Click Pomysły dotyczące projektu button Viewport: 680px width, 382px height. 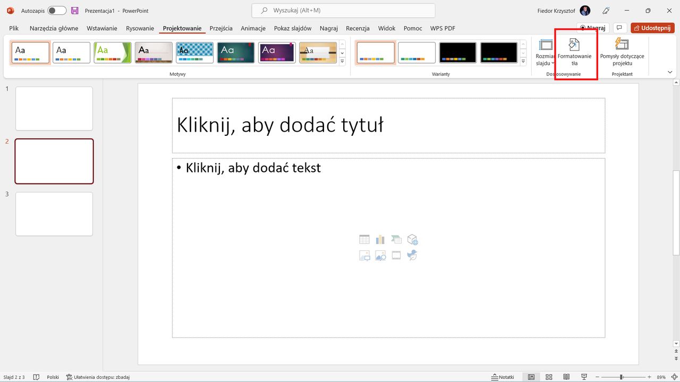622,53
